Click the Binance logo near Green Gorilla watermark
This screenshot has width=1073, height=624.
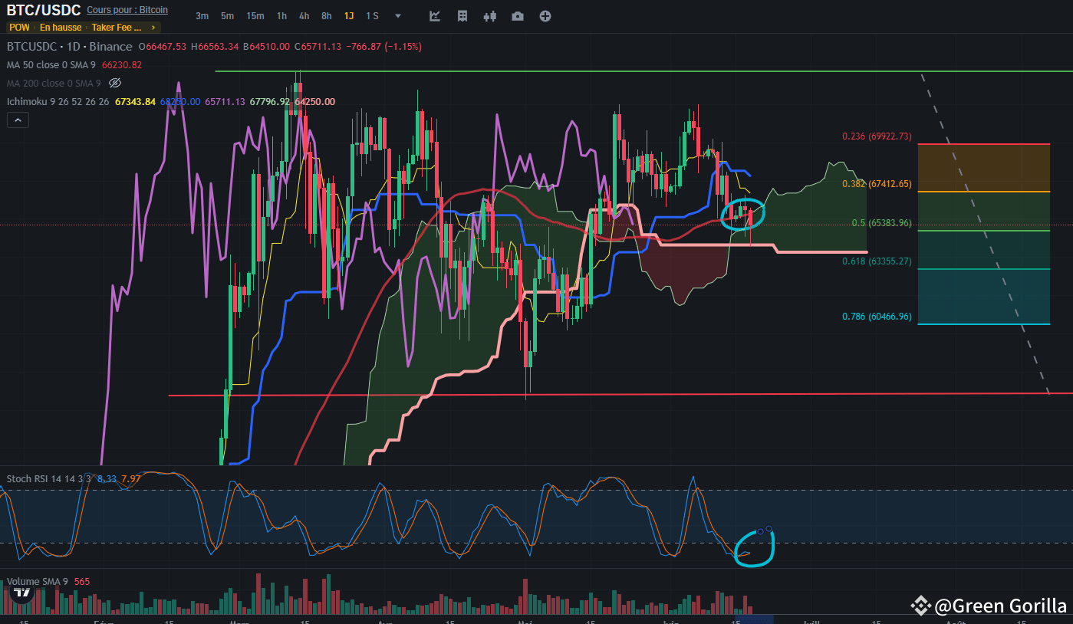point(920,606)
